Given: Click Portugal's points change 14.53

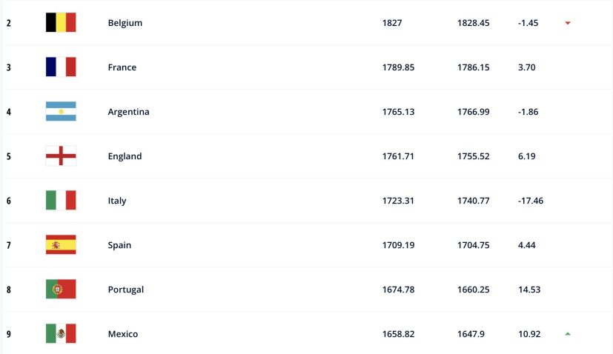Looking at the screenshot, I should click(529, 290).
